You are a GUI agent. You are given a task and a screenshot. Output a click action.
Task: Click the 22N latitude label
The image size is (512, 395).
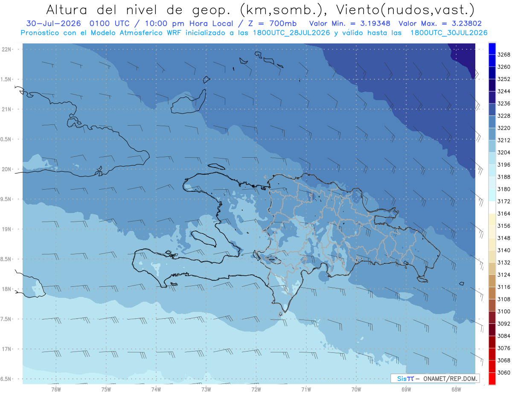[6, 49]
